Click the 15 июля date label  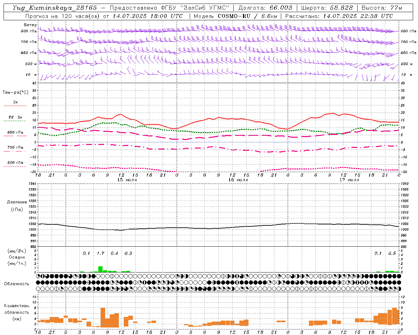127,180
